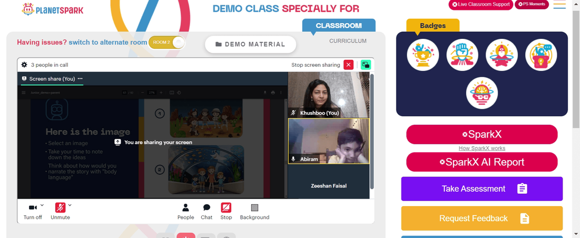The image size is (580, 238).
Task: Select Zeeshan Faisal participant tile
Action: (328, 181)
